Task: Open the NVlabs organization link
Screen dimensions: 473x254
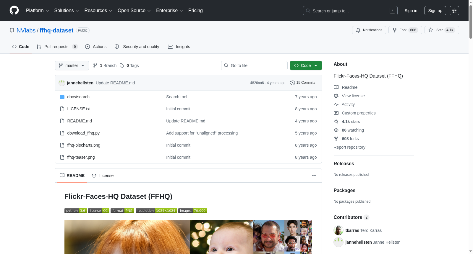Action: pyautogui.click(x=26, y=30)
